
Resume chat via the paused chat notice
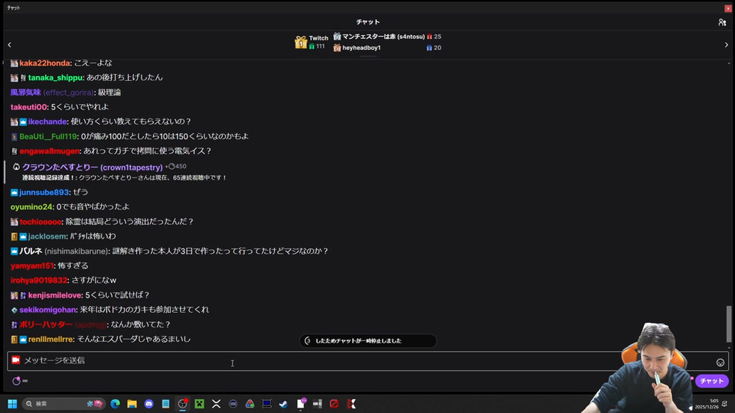(x=368, y=341)
